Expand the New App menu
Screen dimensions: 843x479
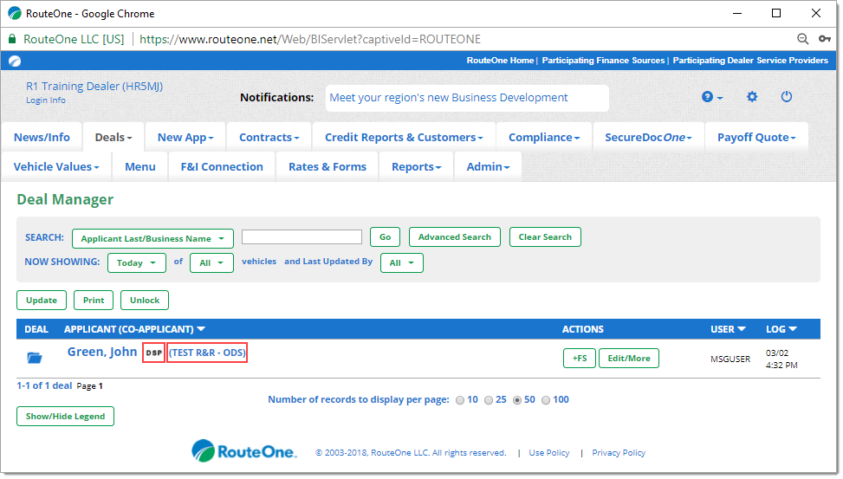(185, 137)
